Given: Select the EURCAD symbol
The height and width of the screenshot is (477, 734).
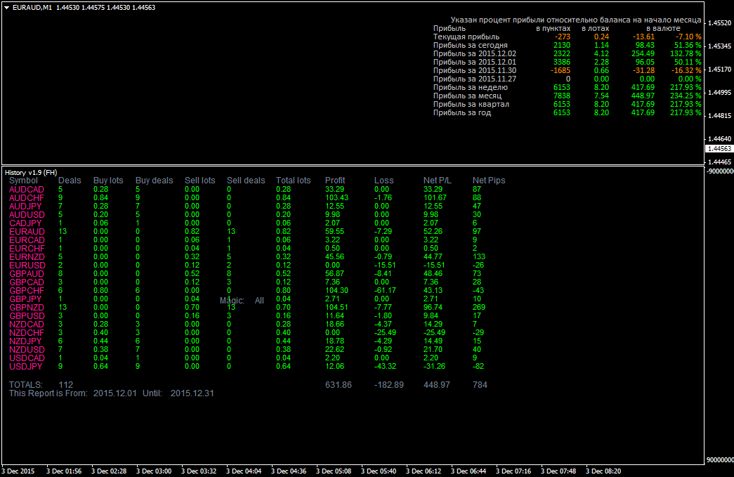Looking at the screenshot, I should click(27, 240).
